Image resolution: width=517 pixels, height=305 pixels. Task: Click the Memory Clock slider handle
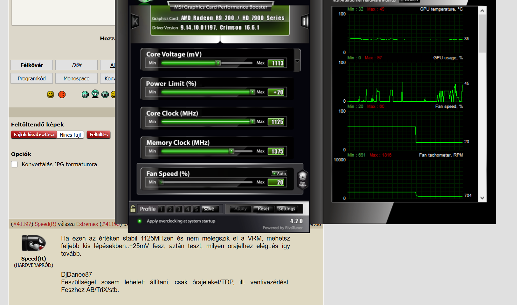click(x=231, y=151)
